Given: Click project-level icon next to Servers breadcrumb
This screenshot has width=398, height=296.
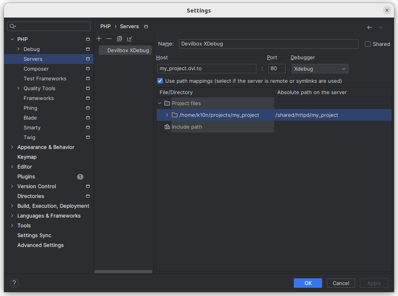Looking at the screenshot, I should click(146, 27).
